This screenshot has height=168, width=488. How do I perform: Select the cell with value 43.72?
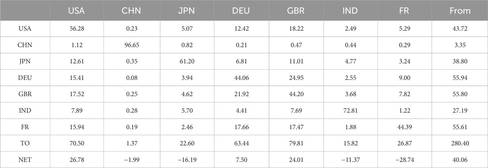[460, 29]
